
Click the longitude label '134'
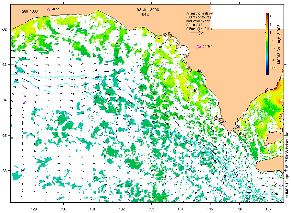point(180,209)
